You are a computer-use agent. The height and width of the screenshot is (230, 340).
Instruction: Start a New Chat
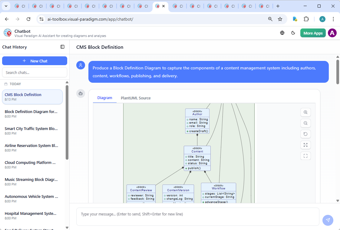coord(35,61)
